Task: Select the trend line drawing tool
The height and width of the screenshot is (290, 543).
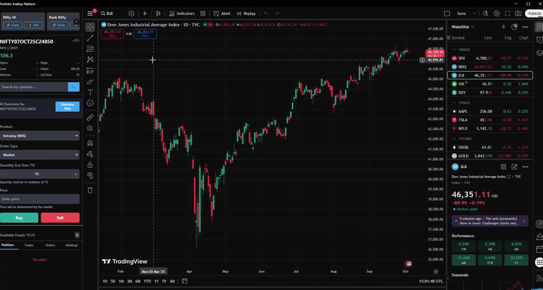Action: pos(90,38)
